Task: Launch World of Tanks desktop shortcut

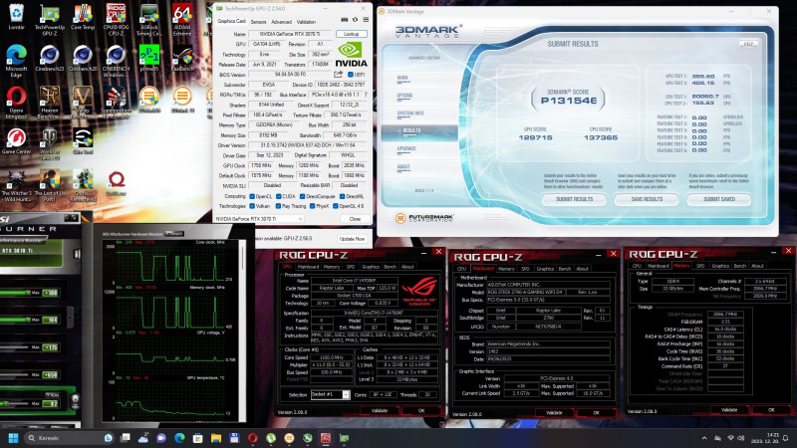Action: tap(49, 144)
